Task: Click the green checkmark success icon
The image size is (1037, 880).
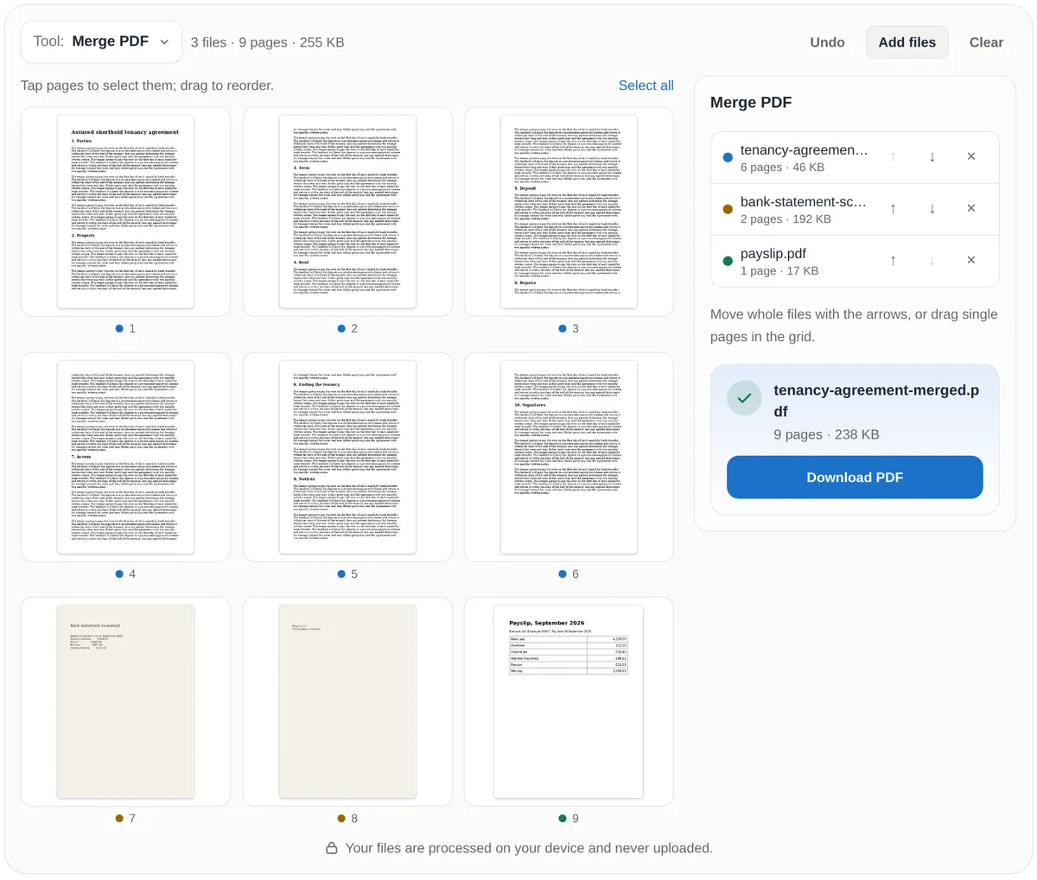Action: click(744, 398)
